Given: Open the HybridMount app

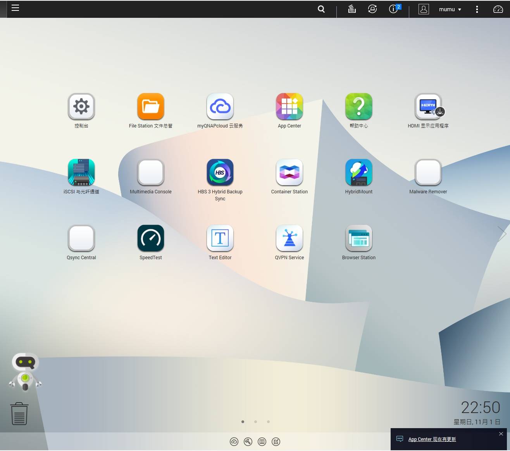Looking at the screenshot, I should [x=358, y=172].
